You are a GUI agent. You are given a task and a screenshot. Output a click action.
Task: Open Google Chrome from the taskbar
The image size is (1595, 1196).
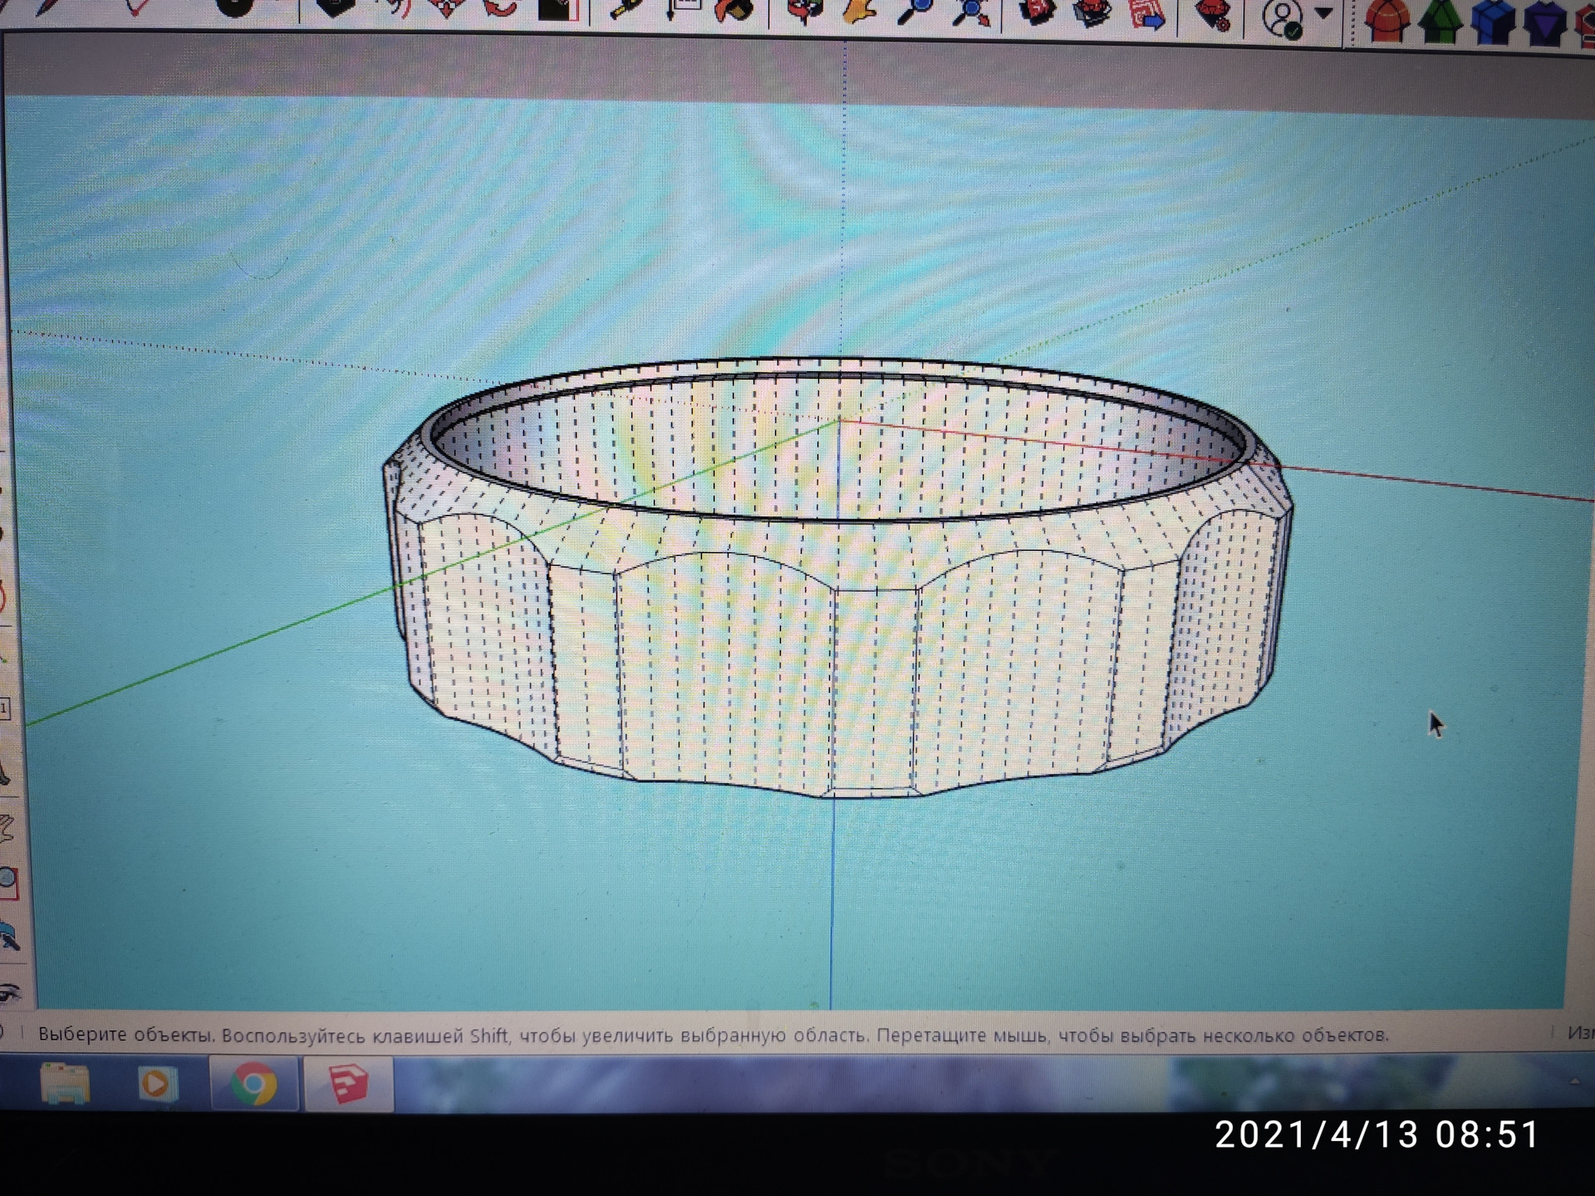(253, 1084)
